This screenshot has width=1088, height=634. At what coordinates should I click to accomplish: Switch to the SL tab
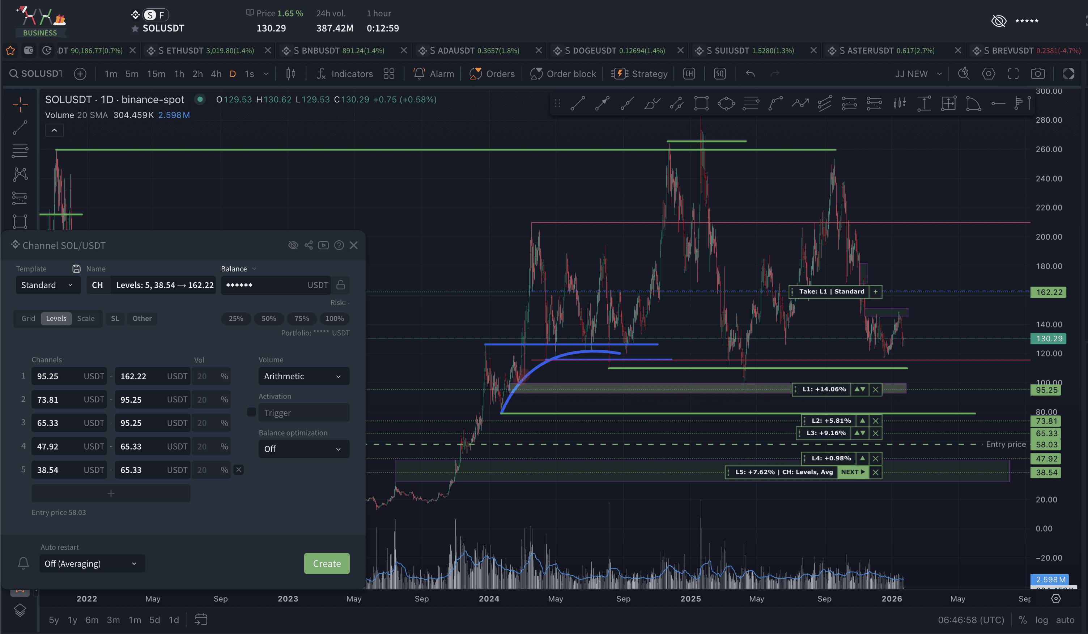pos(115,318)
